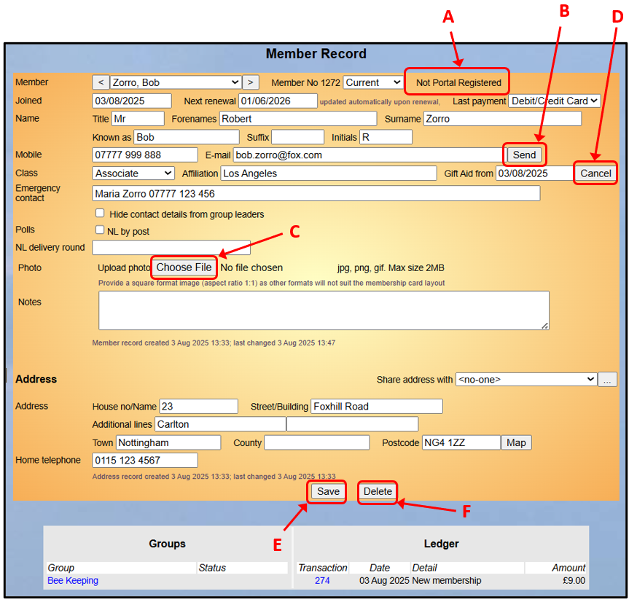Expand the Current membership status dropdown
This screenshot has height=602, width=629.
coord(372,83)
